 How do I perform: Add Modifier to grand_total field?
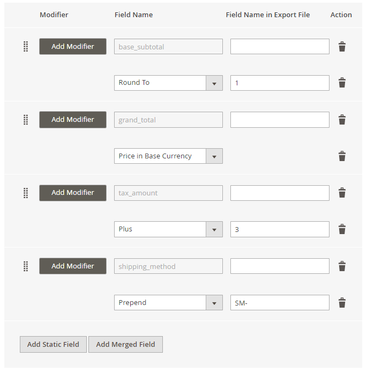point(73,120)
